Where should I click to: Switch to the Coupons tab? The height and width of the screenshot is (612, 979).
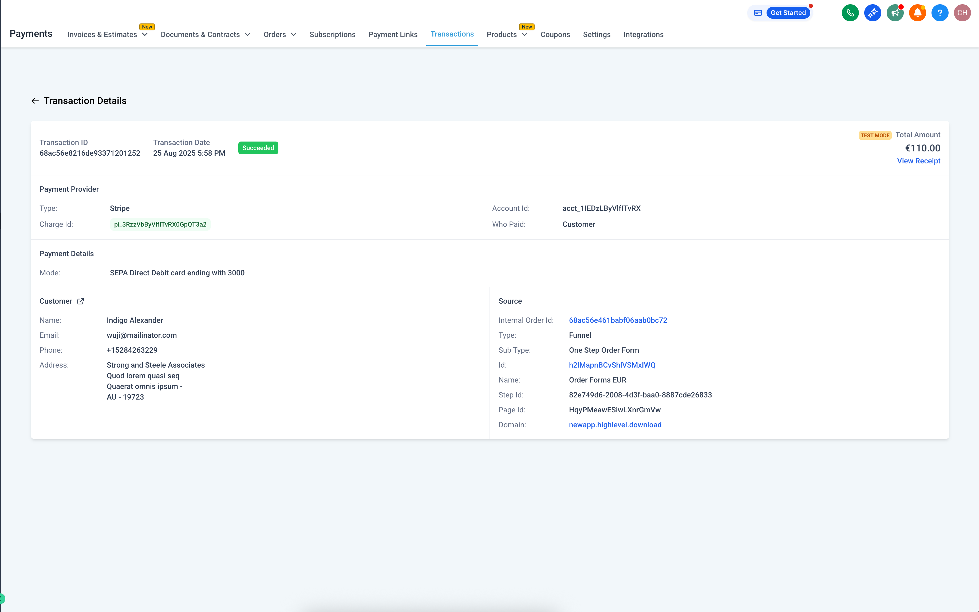[x=555, y=34]
